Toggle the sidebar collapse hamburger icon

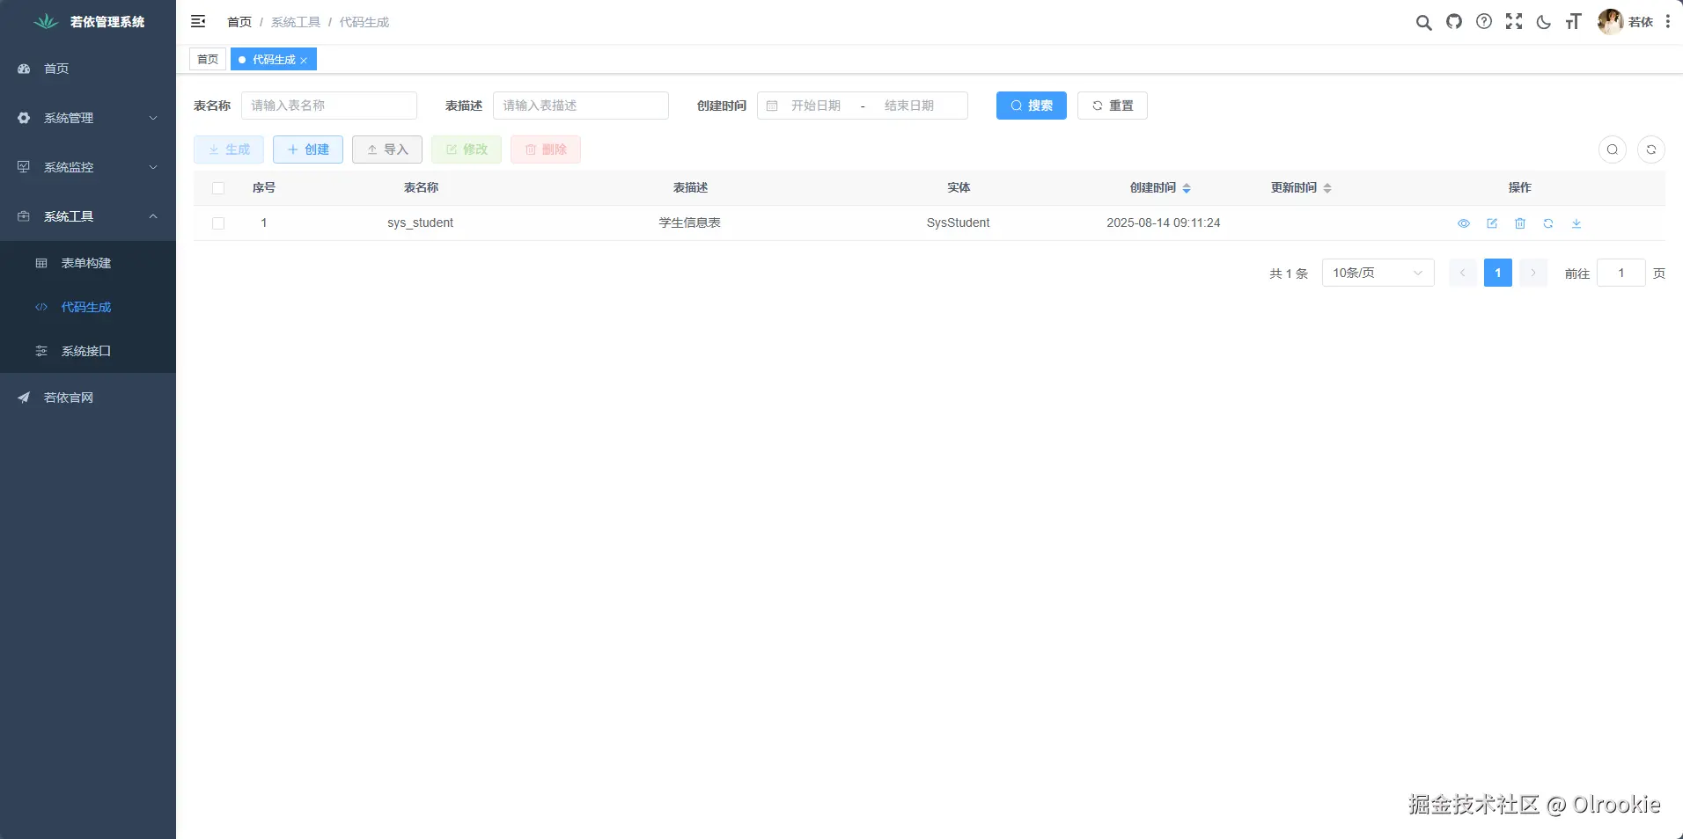[x=198, y=21]
